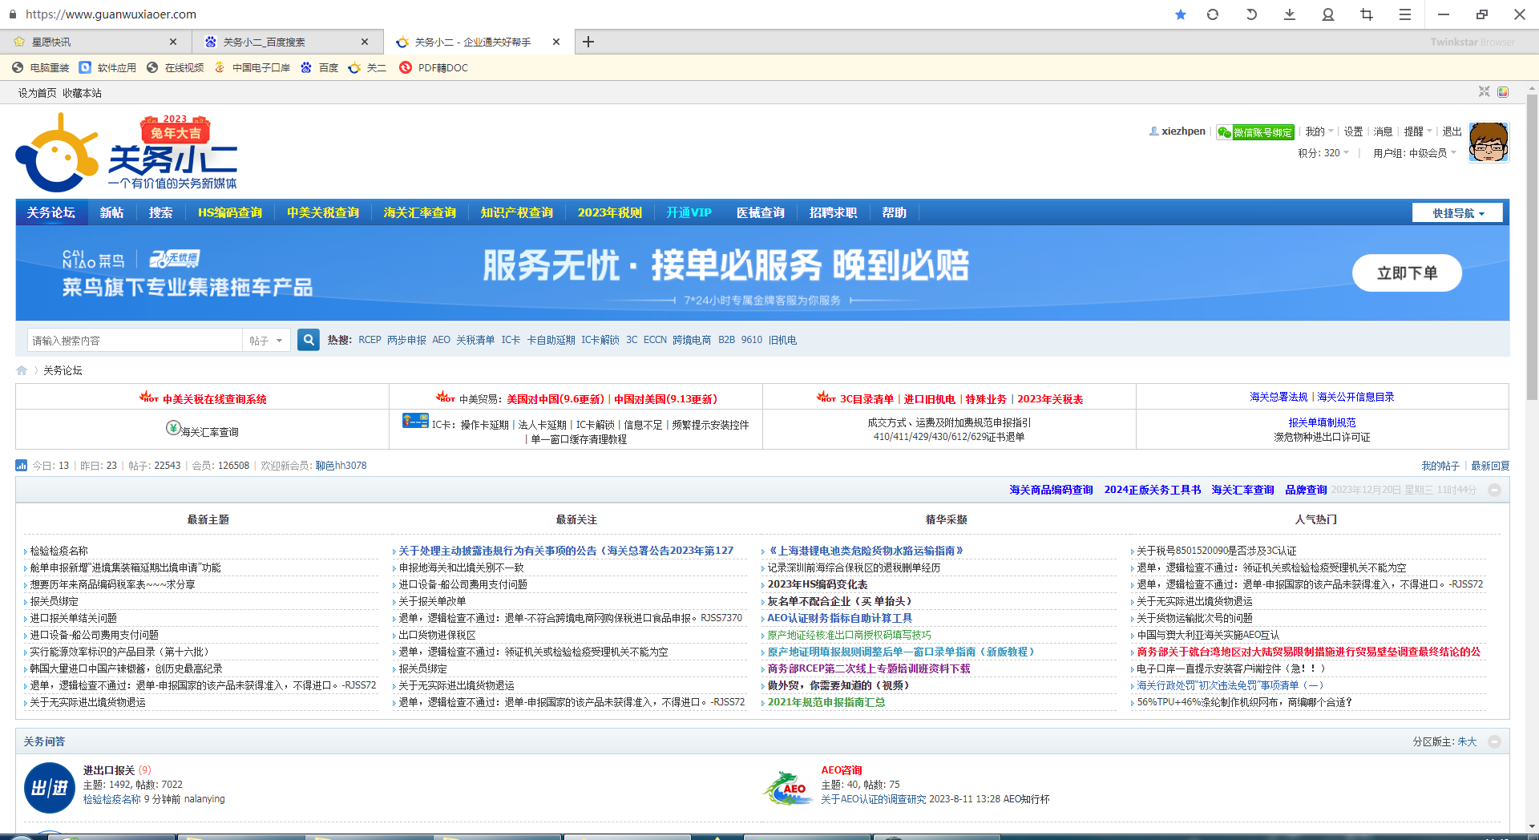Open the 海关总署法规 link
This screenshot has width=1539, height=840.
[x=1278, y=397]
